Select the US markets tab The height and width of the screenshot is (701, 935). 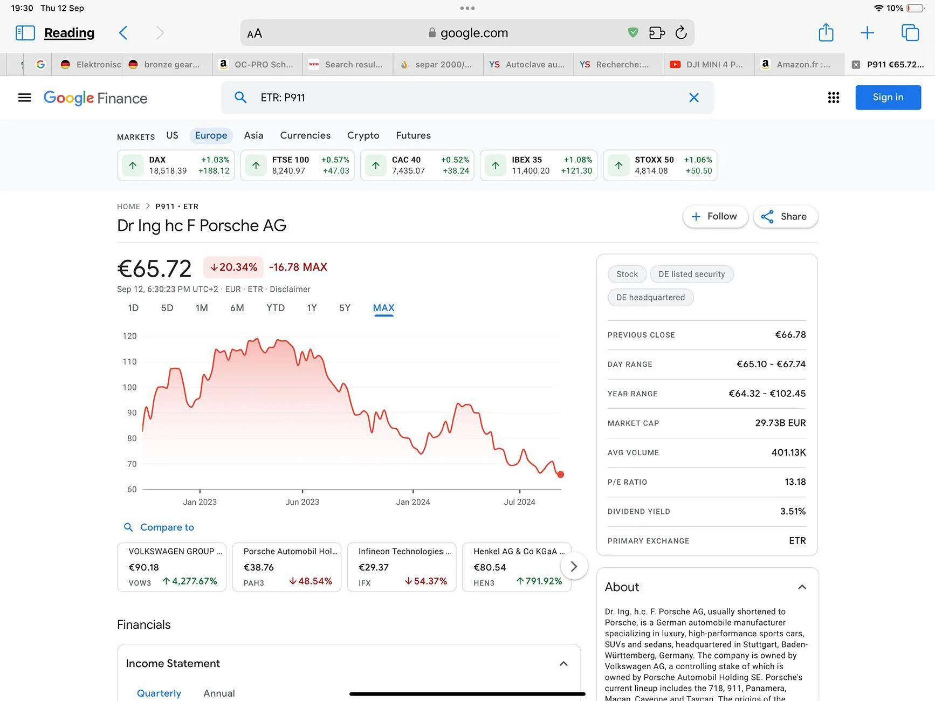click(172, 135)
